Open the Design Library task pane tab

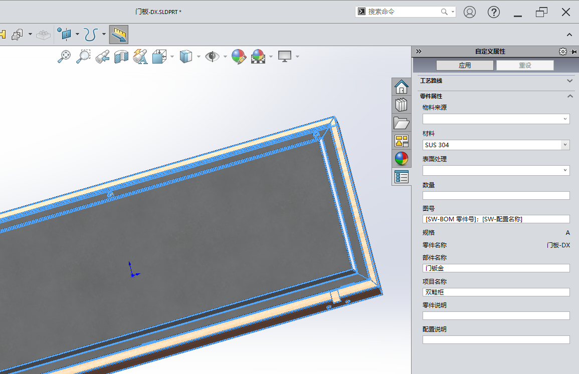coord(402,105)
